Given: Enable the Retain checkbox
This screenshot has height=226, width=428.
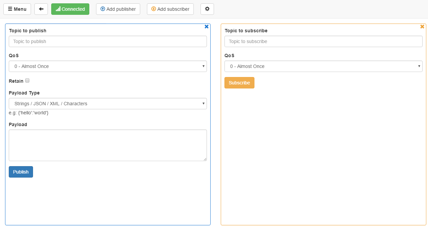Looking at the screenshot, I should [27, 80].
